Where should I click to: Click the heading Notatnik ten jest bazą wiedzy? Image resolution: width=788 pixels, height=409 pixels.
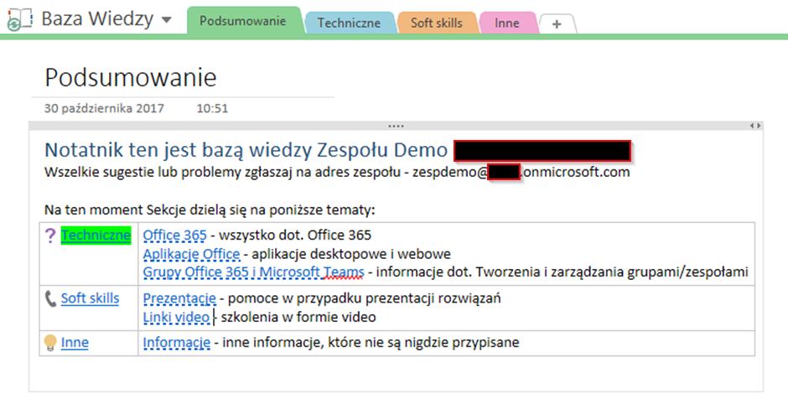point(246,150)
